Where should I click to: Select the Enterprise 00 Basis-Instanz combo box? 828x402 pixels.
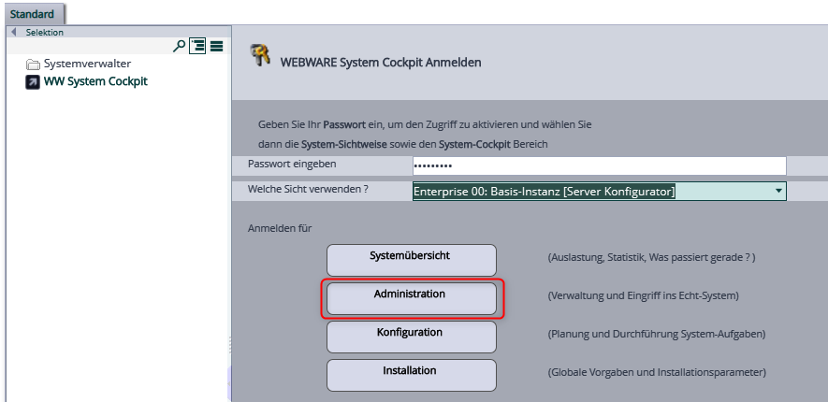coord(589,192)
